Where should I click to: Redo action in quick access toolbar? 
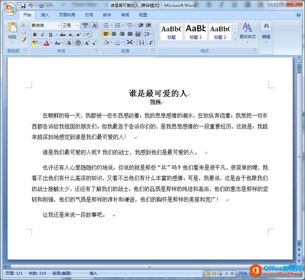coord(42,6)
